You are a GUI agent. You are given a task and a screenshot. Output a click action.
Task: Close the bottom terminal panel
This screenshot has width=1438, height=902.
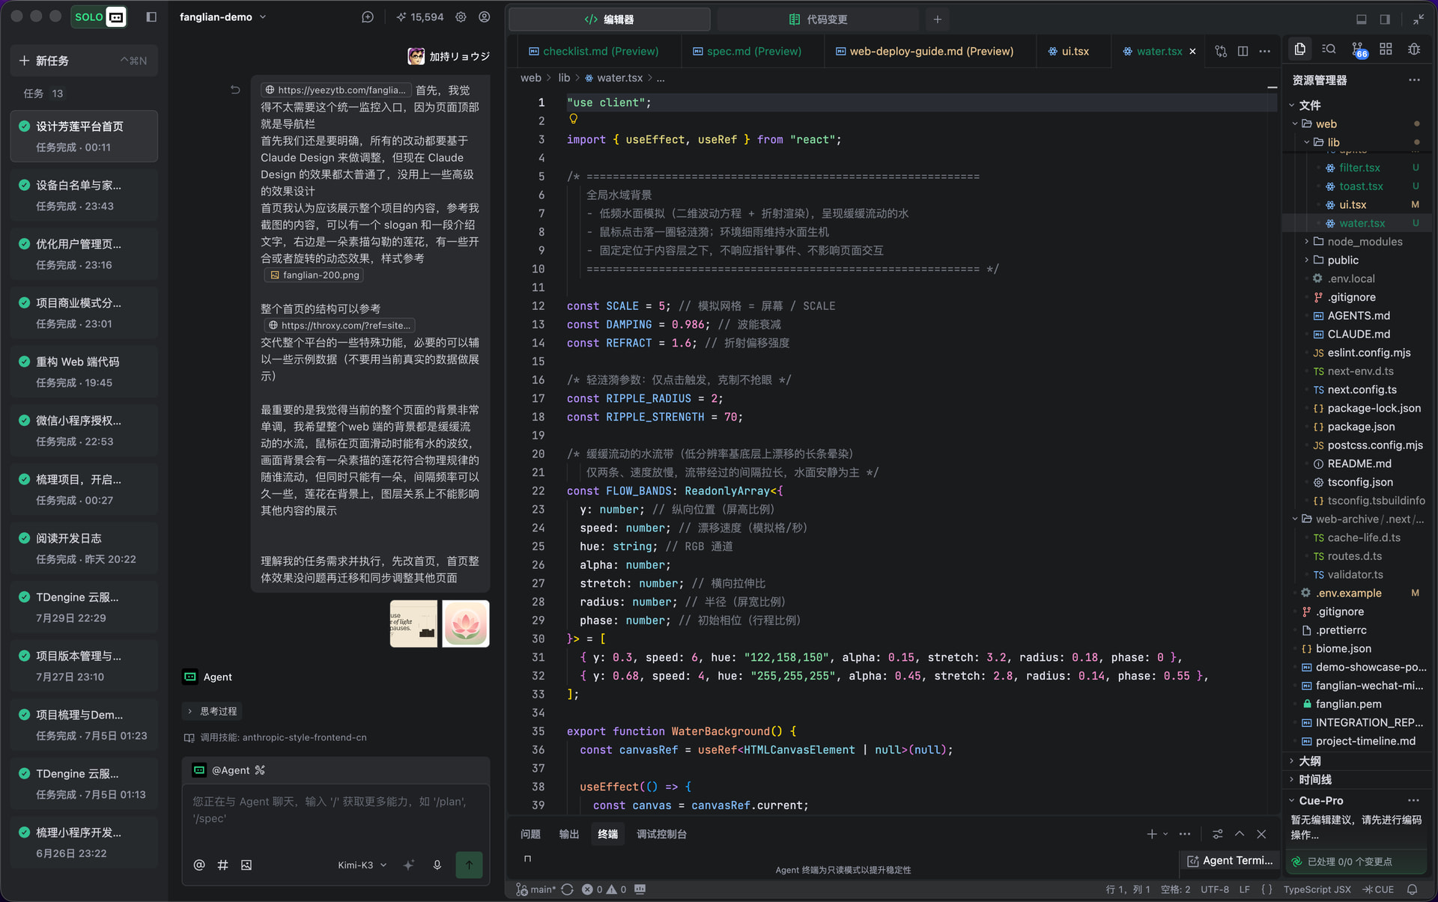[1262, 834]
